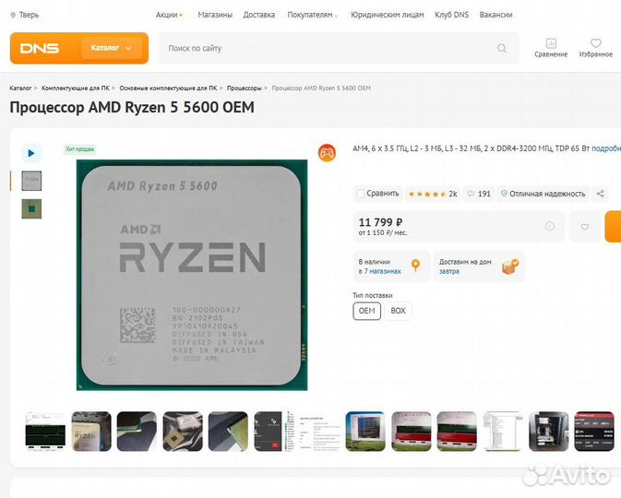This screenshot has height=498, width=621.
Task: Open the в 7 магазинах link
Action: [x=380, y=271]
